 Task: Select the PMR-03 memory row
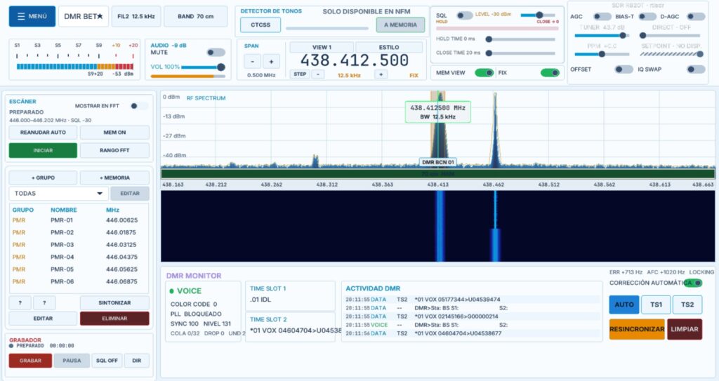click(x=79, y=245)
